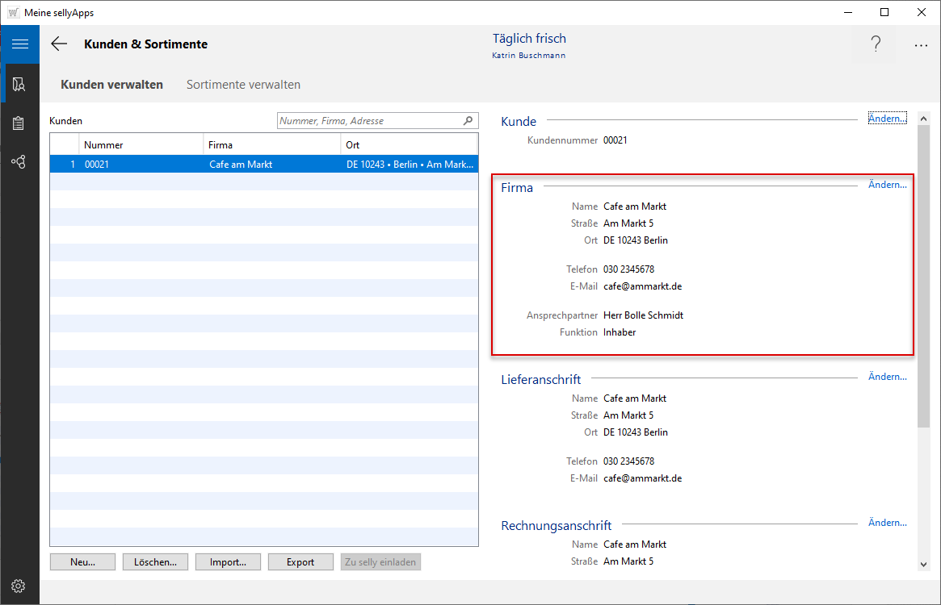Screen dimensions: 941x605
Task: Click Ändern link for Firma section
Action: (x=887, y=185)
